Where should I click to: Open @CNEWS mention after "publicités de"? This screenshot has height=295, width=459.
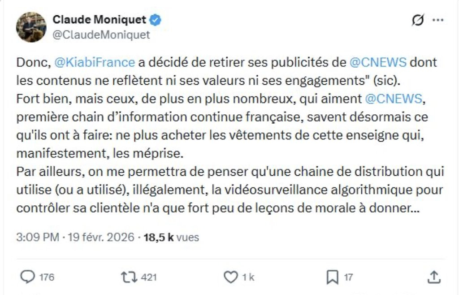pos(378,62)
